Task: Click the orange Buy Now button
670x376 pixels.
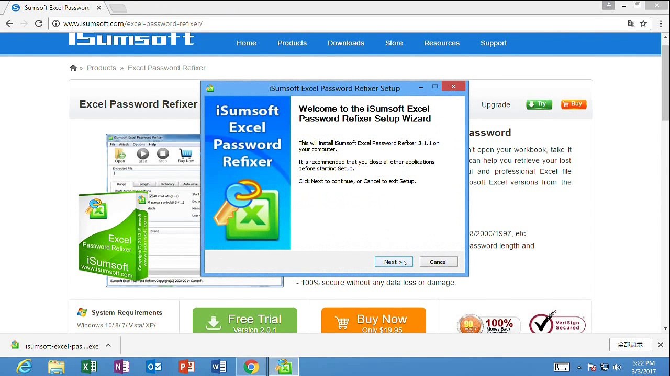Action: pyautogui.click(x=374, y=321)
